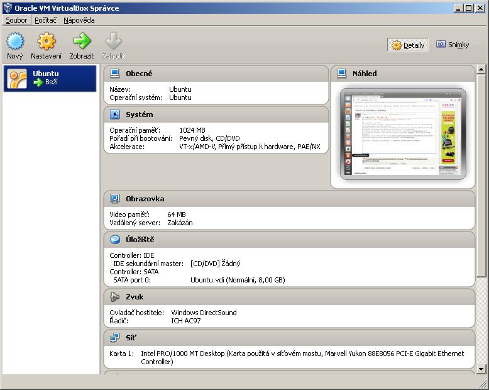The height and width of the screenshot is (390, 489).
Task: Open Nastavení settings gear icon
Action: (x=46, y=41)
